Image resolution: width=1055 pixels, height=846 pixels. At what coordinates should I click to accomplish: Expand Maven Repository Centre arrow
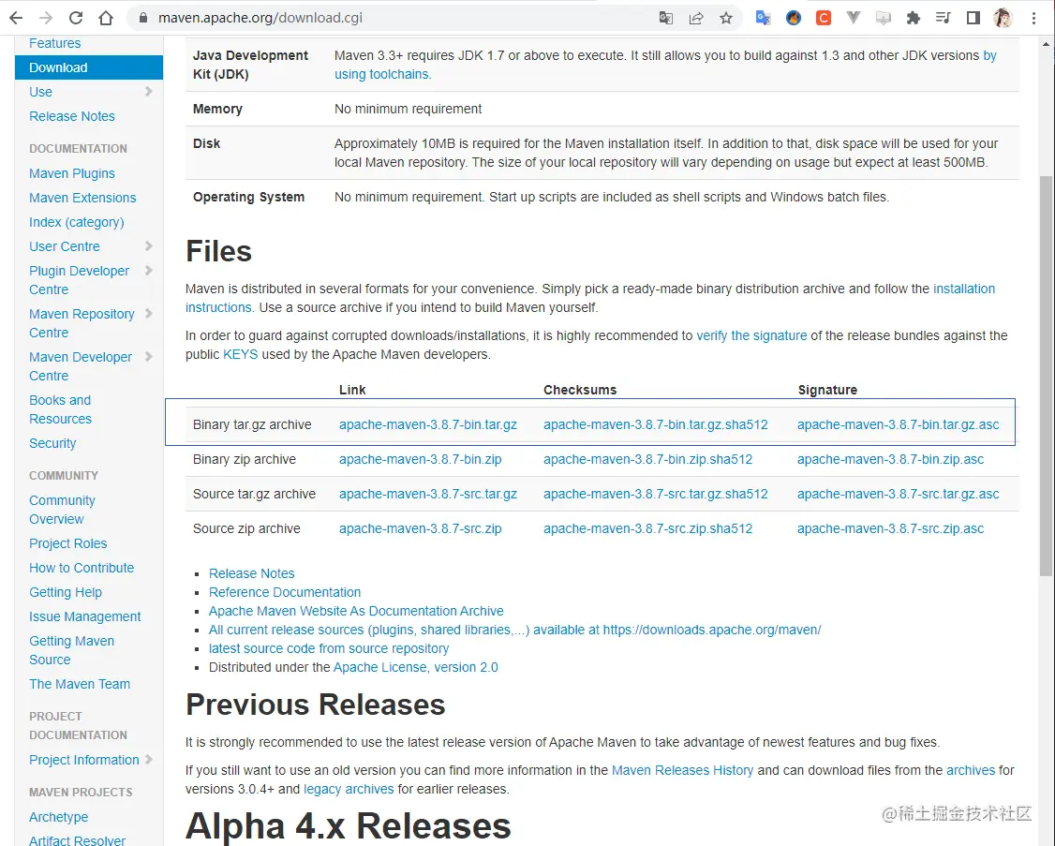149,314
